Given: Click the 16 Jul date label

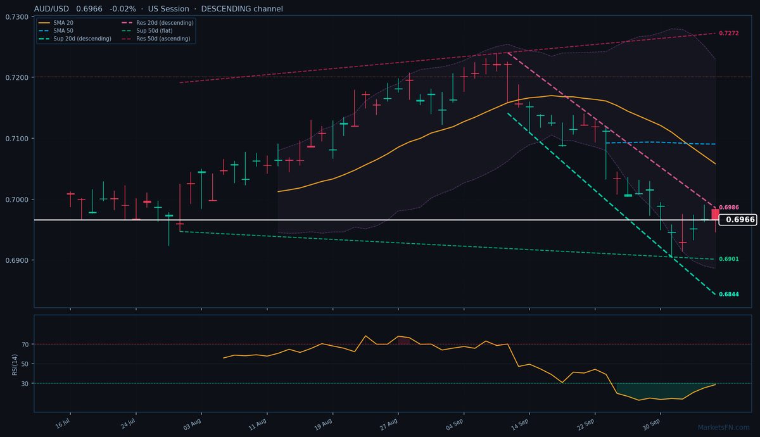Looking at the screenshot, I should coord(62,424).
